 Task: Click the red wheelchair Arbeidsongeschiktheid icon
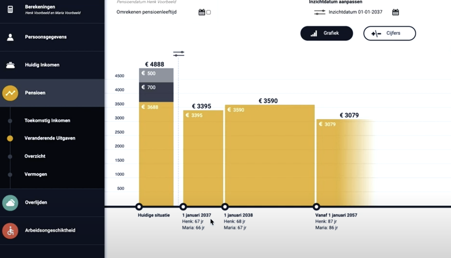tap(10, 231)
